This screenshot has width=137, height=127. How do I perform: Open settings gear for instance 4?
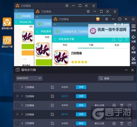(x=114, y=123)
